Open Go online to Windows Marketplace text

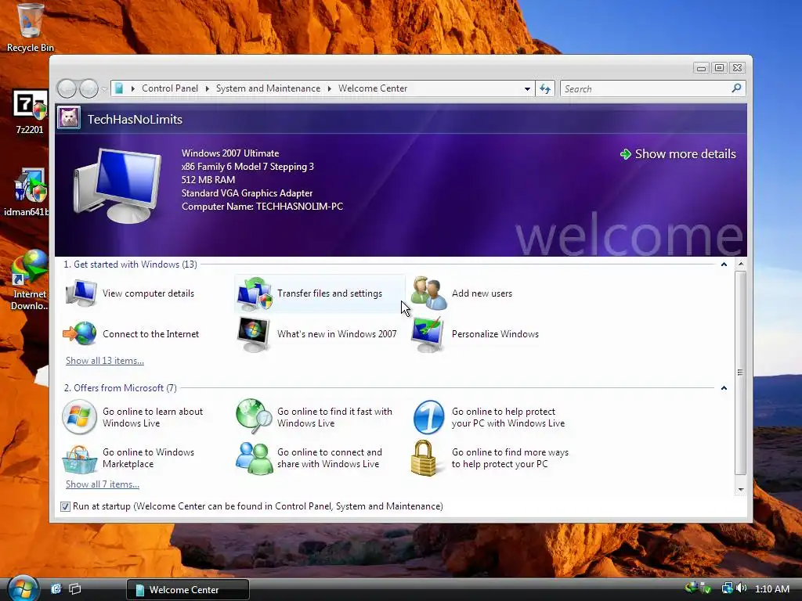[148, 458]
